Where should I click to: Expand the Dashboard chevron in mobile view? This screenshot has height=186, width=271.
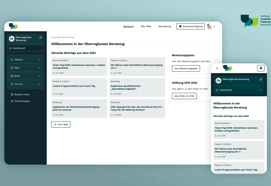(261, 90)
